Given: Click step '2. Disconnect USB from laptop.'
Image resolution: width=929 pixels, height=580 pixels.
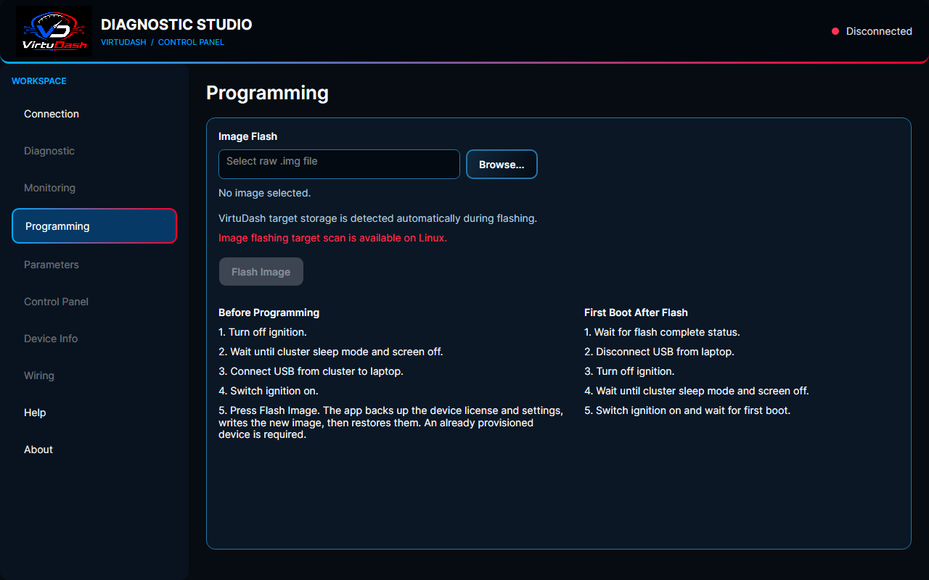Looking at the screenshot, I should pyautogui.click(x=659, y=352).
